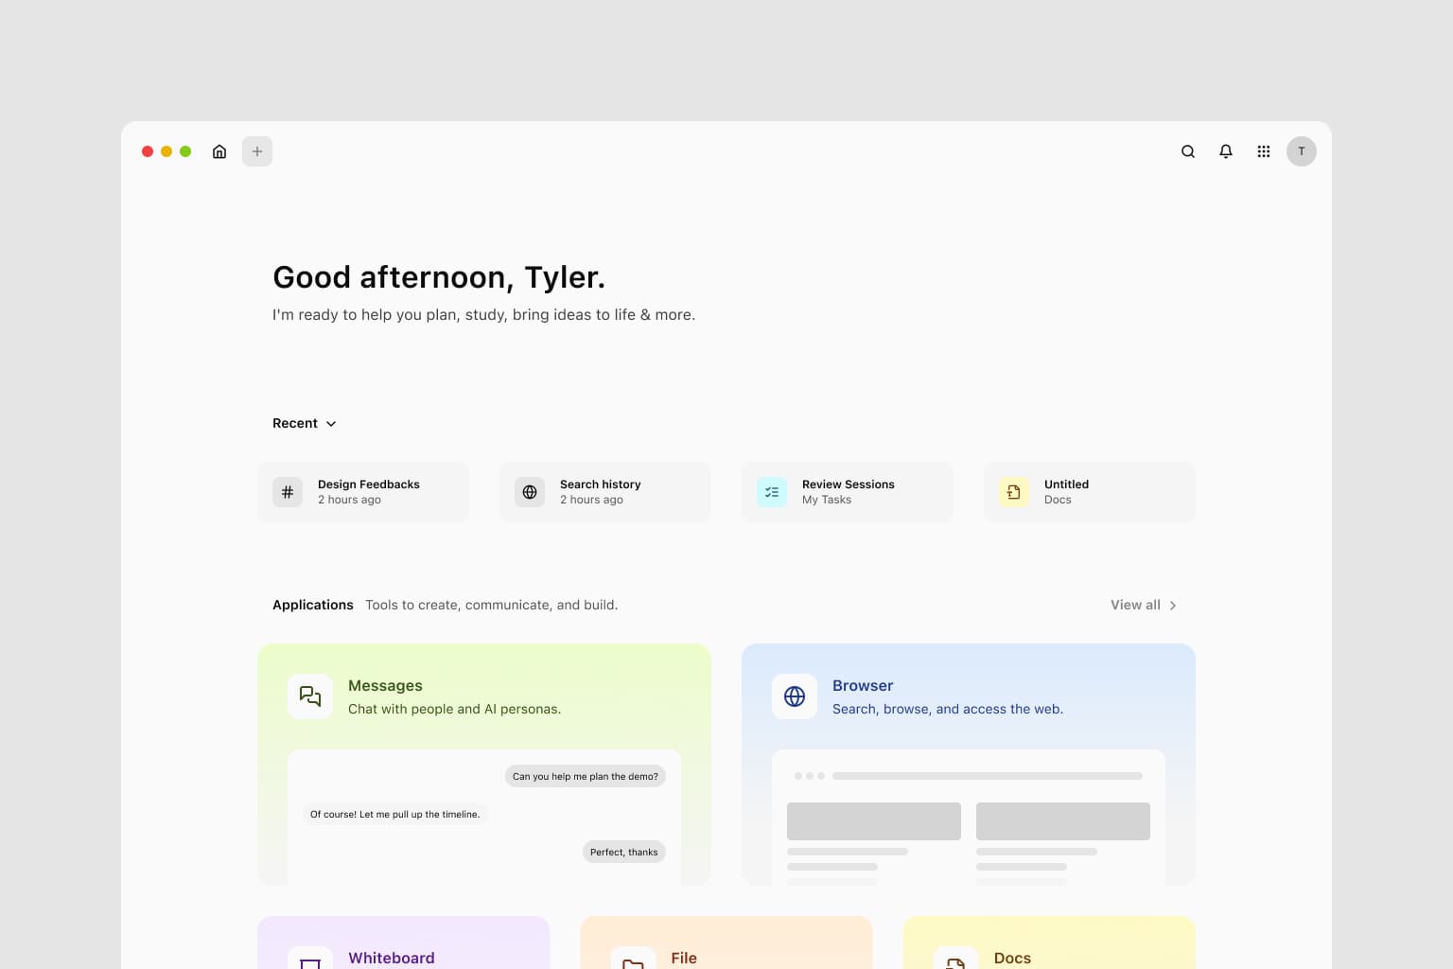1453x969 pixels.
Task: Open the File application card
Action: coord(726,946)
